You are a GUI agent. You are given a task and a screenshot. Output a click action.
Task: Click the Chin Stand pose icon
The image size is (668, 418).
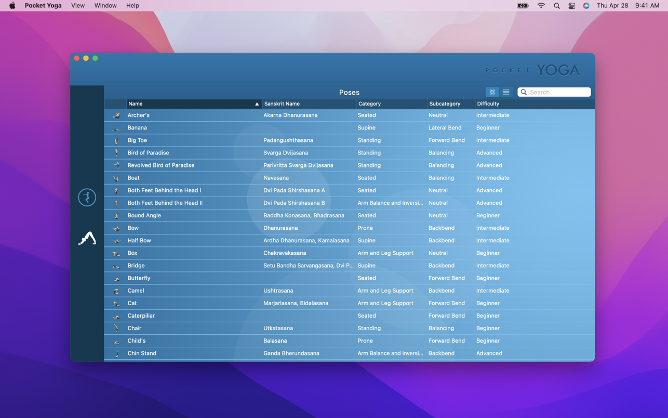point(116,354)
